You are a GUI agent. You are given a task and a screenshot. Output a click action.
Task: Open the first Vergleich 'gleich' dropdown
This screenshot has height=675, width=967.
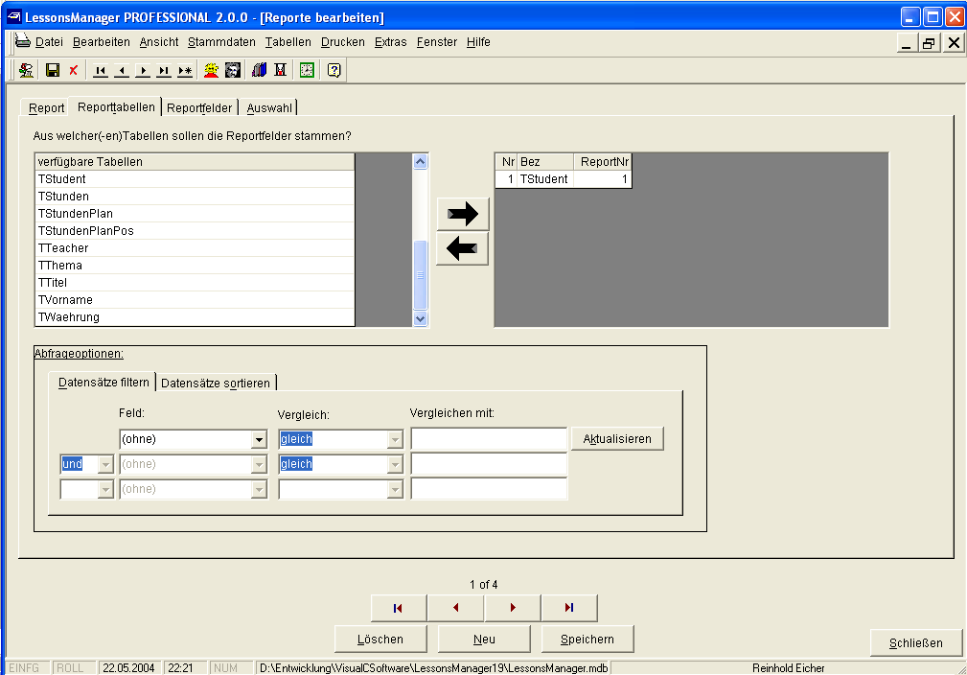394,440
